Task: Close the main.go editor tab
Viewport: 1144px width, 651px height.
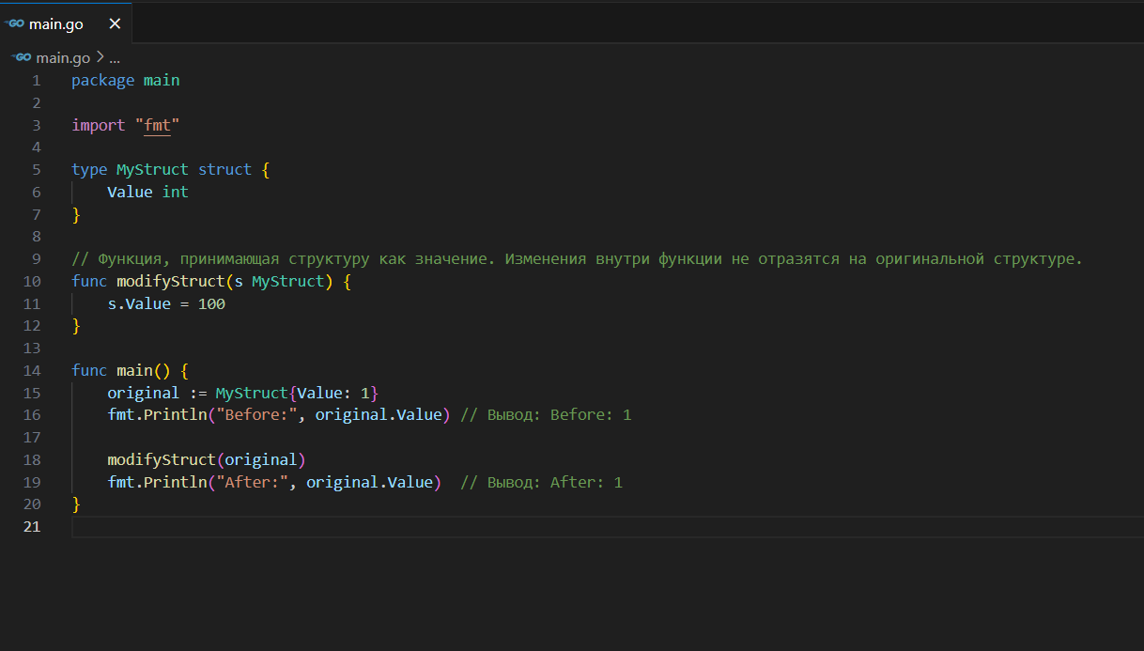Action: pyautogui.click(x=115, y=23)
